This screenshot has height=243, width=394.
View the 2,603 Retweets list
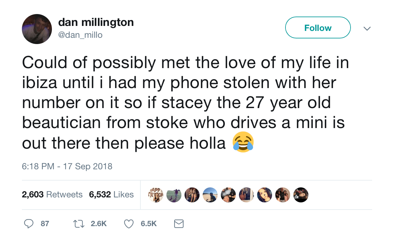52,195
